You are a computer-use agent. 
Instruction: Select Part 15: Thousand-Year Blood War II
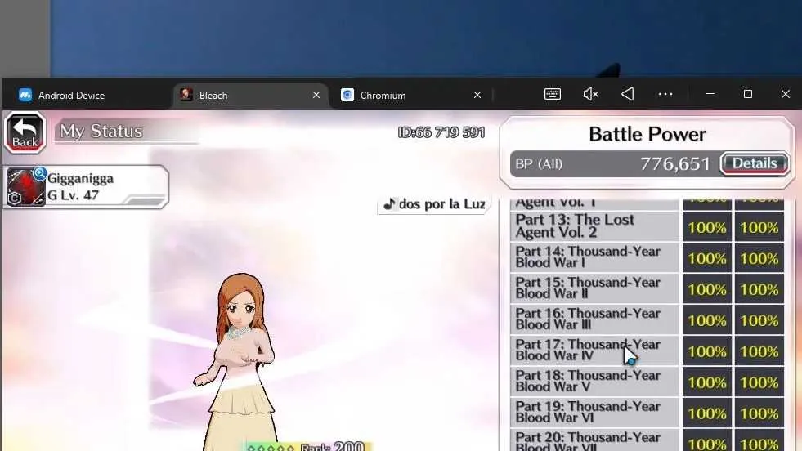tap(594, 288)
